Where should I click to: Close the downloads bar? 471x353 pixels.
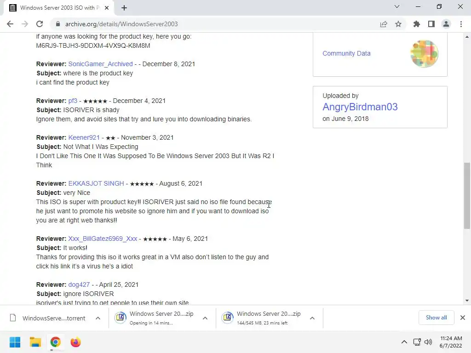[463, 318]
